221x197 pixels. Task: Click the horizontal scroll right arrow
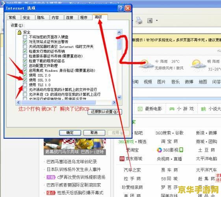(x=114, y=102)
